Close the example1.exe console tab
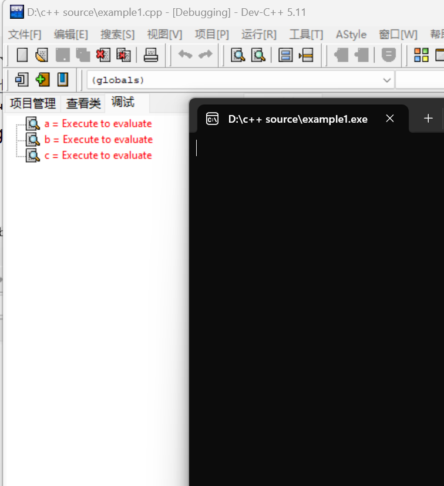The image size is (444, 486). (x=390, y=119)
